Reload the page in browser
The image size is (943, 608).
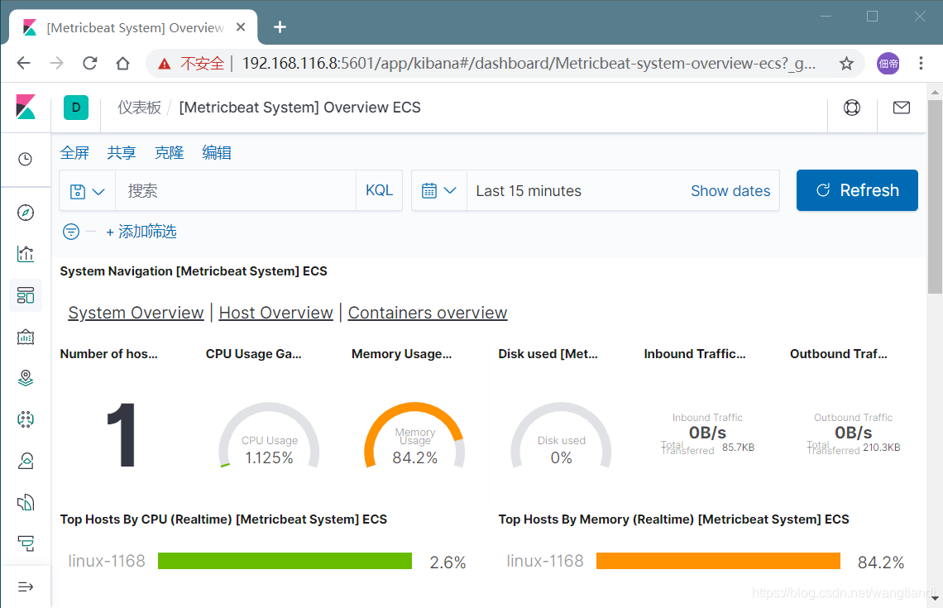pyautogui.click(x=89, y=63)
